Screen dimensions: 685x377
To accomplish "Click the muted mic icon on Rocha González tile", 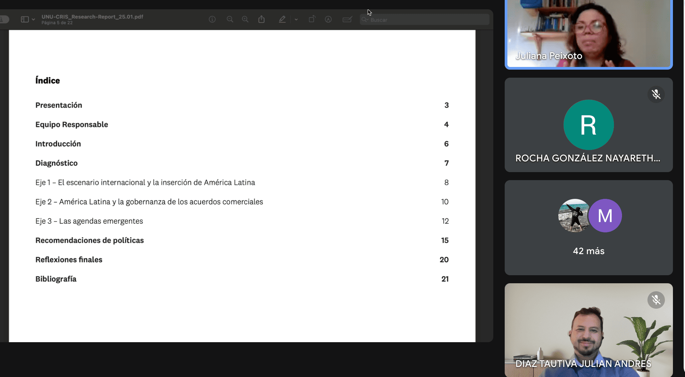I will pos(656,94).
